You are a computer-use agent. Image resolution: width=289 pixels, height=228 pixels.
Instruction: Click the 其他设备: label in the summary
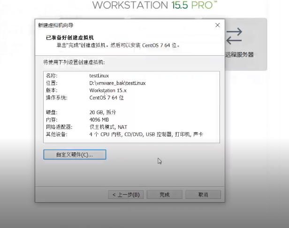(57, 134)
